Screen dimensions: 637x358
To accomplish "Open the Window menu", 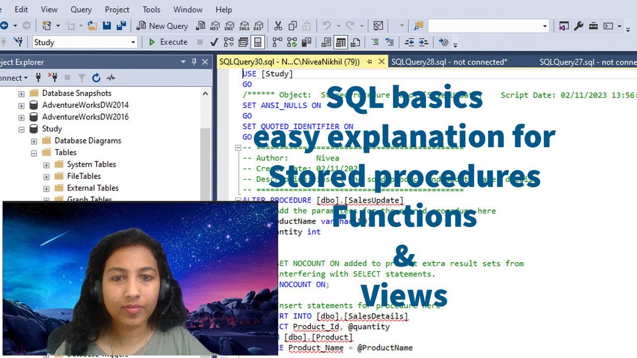I will tap(189, 9).
